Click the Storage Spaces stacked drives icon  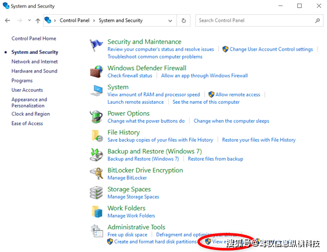[x=96, y=193]
